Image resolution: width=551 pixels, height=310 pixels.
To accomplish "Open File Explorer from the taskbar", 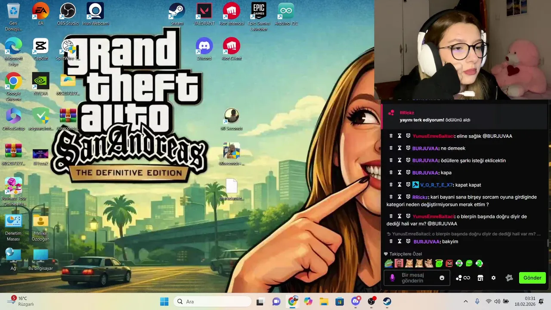I will [x=324, y=301].
